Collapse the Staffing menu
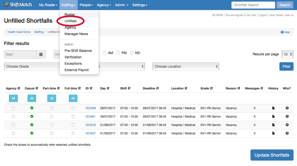This screenshot has height=166, width=297. (68, 5)
